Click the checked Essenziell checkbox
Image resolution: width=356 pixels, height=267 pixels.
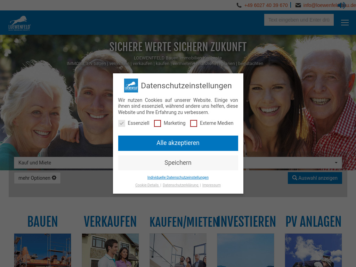coord(122,123)
